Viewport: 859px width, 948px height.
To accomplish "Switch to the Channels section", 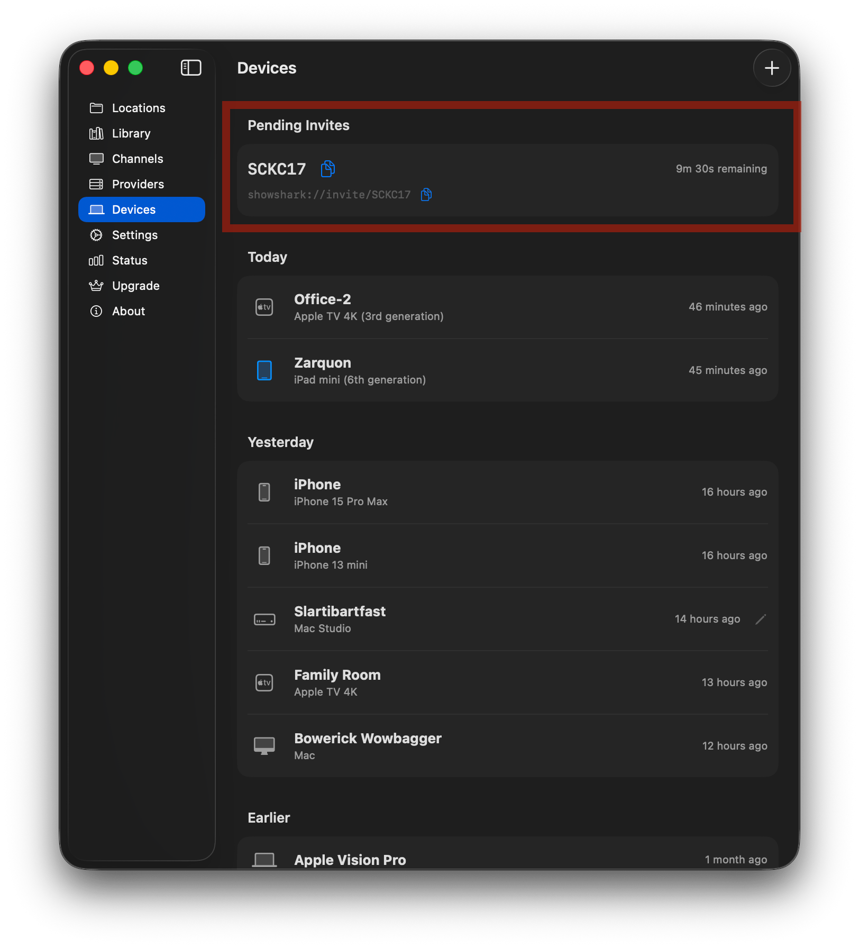I will tap(138, 159).
